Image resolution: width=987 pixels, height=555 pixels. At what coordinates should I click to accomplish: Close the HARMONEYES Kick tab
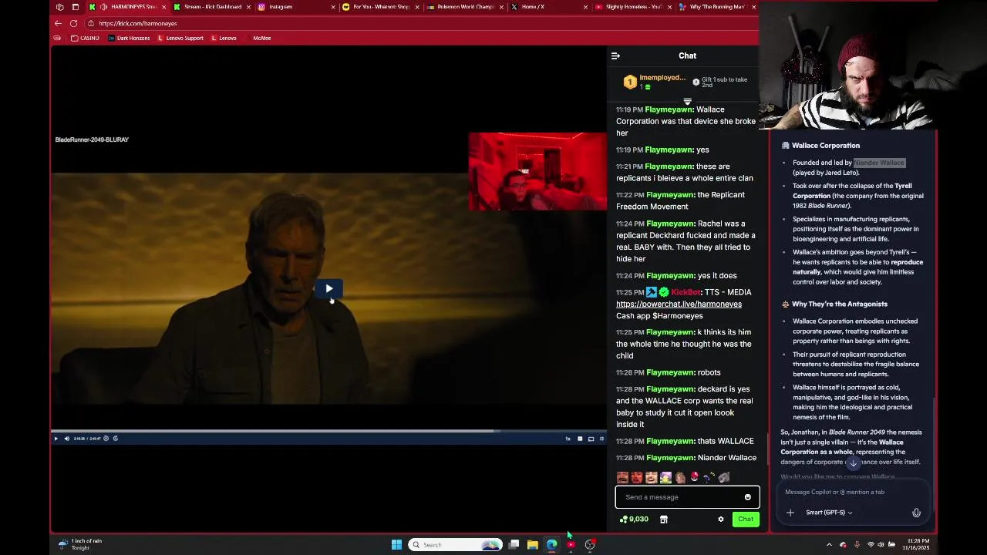(165, 7)
